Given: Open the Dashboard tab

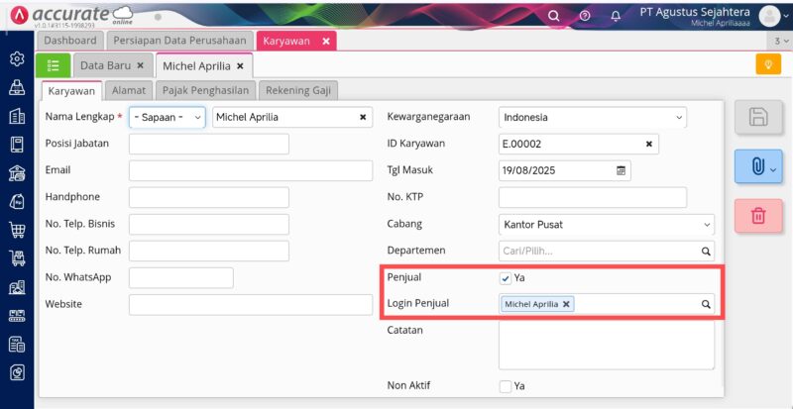Looking at the screenshot, I should pyautogui.click(x=70, y=41).
